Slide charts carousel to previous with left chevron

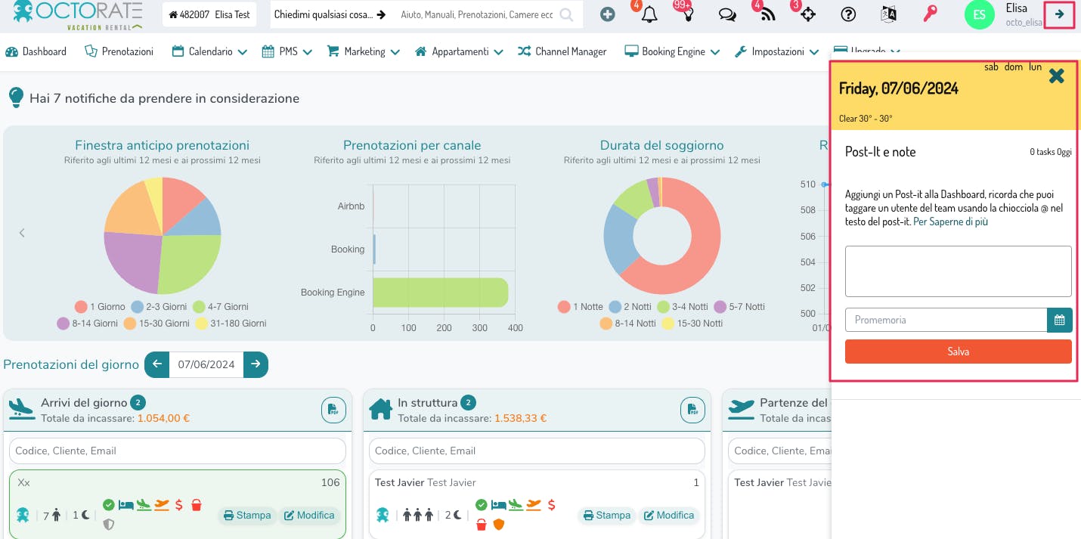[22, 233]
